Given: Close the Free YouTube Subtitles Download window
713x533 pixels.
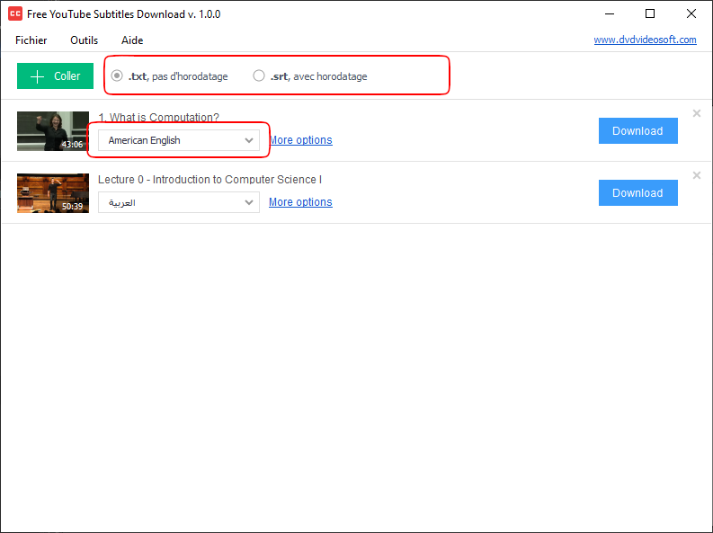Looking at the screenshot, I should pos(691,13).
